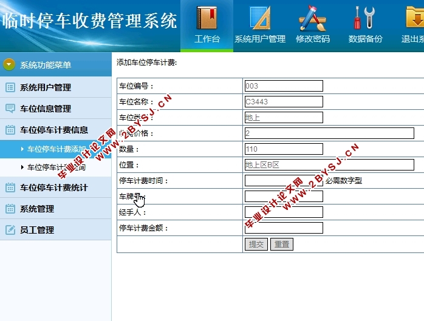The width and height of the screenshot is (424, 321).
Task: Click the 停车计费金额： label
Action: 143,228
